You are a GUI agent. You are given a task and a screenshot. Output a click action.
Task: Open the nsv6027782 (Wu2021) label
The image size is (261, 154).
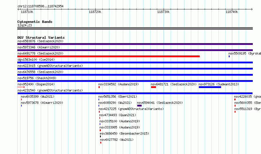tap(117, 140)
